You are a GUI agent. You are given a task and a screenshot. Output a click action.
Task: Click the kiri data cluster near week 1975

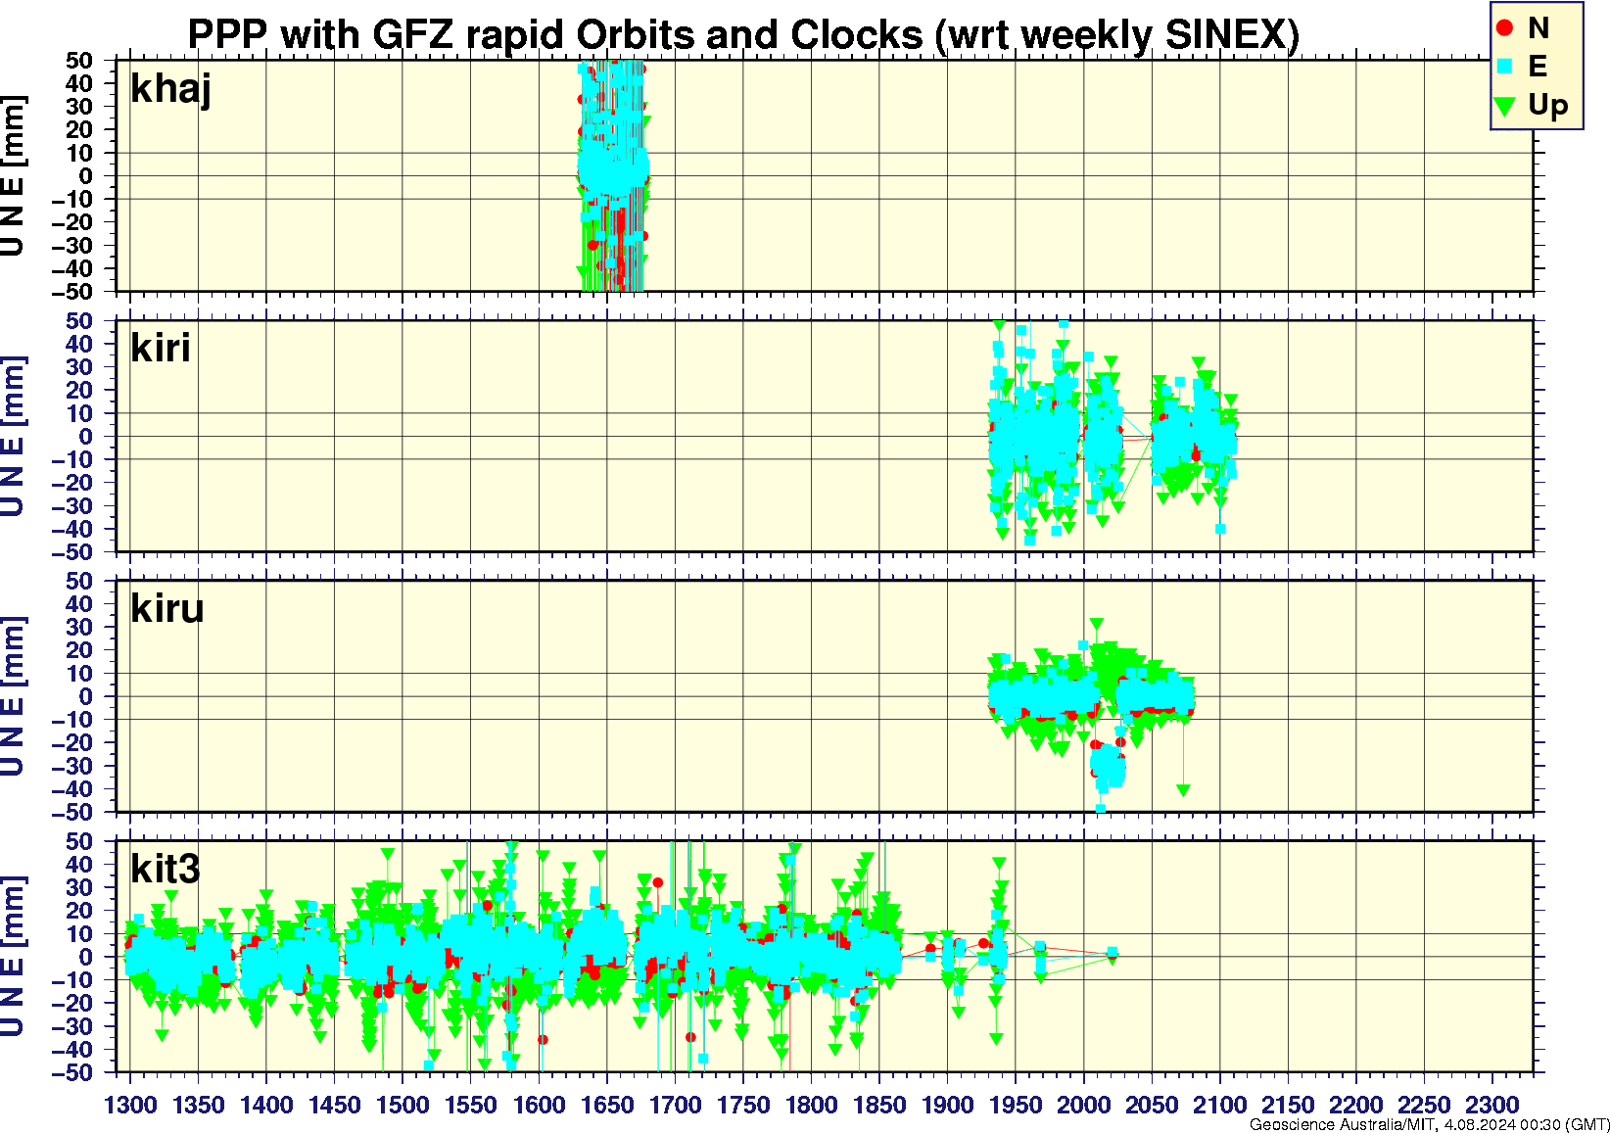tap(1033, 436)
